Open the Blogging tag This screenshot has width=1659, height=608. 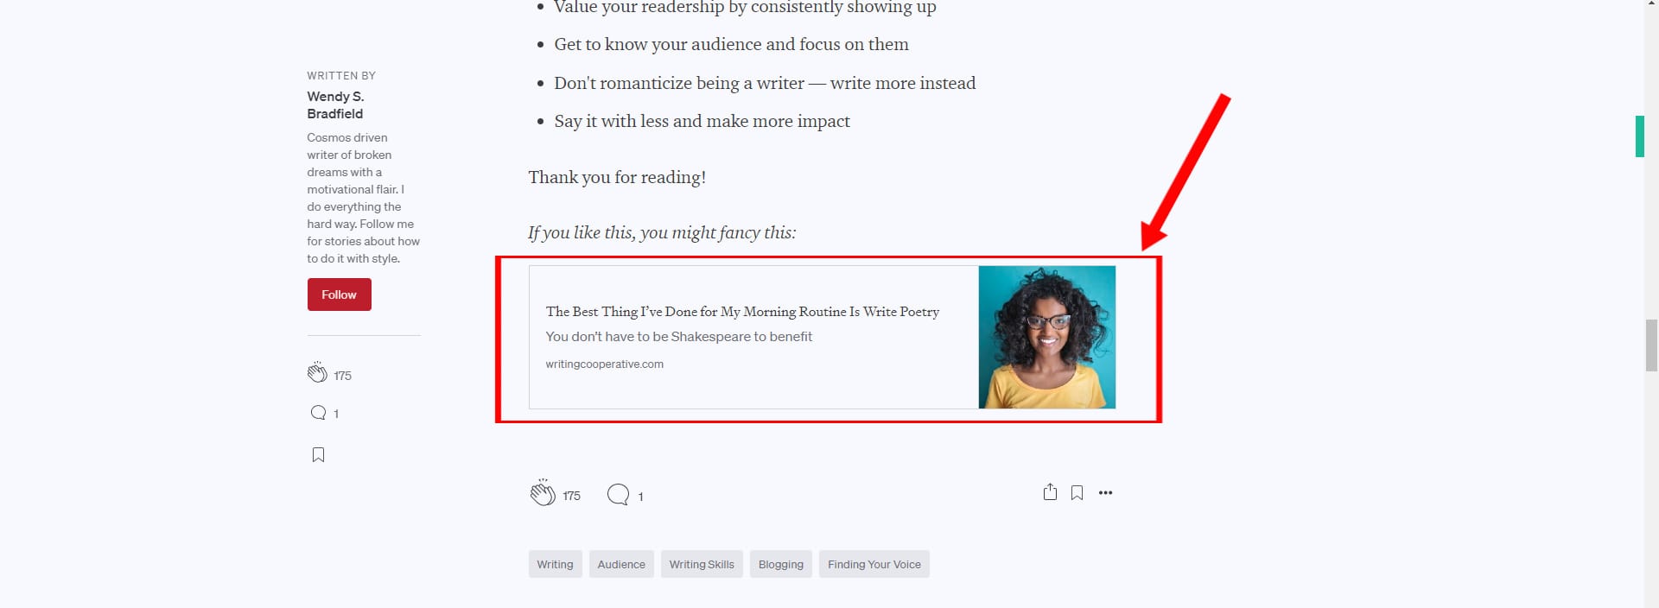[x=780, y=564]
